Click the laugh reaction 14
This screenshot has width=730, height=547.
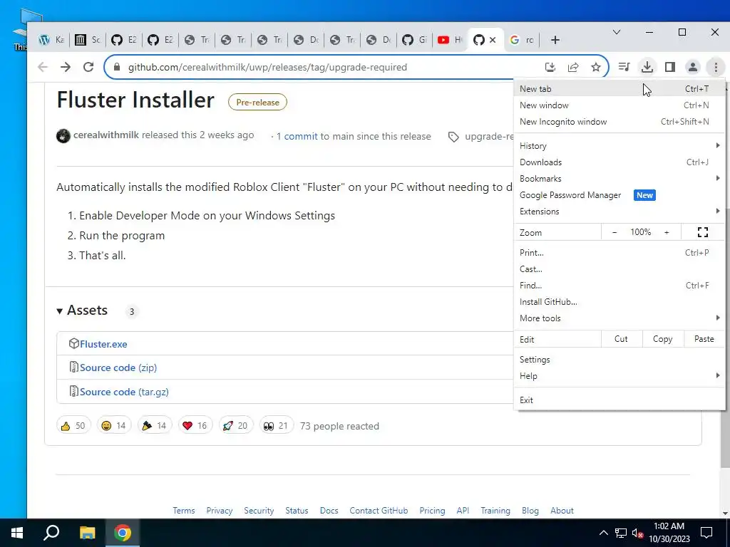(113, 426)
